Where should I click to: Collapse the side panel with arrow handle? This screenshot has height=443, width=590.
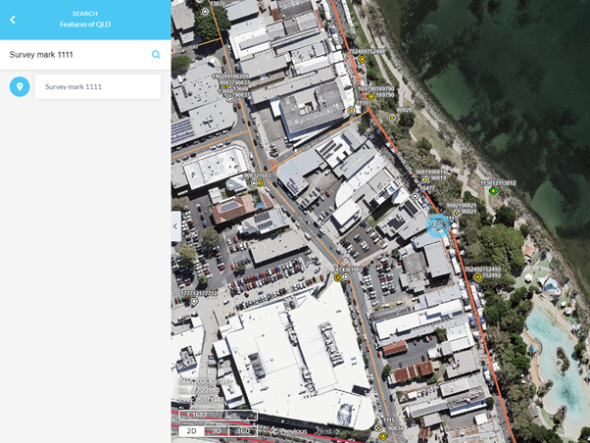click(176, 225)
